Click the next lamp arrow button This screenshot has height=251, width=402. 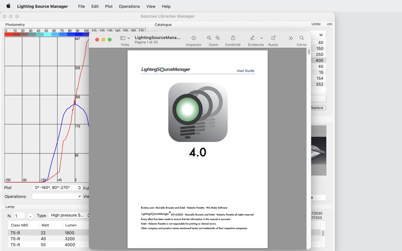point(30,216)
